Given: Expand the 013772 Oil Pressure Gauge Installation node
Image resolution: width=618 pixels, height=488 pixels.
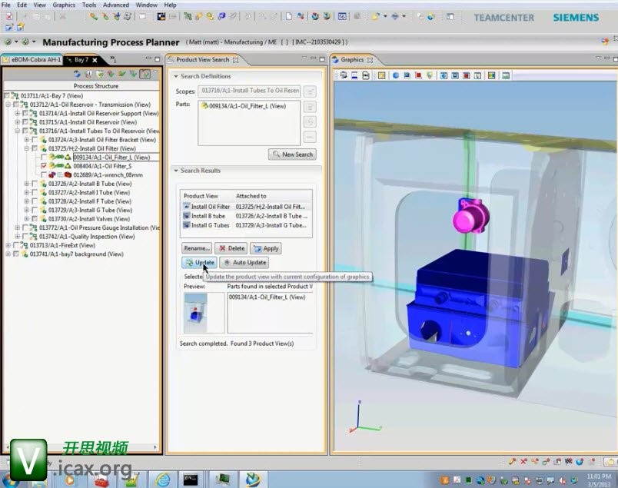Looking at the screenshot, I should pos(18,227).
